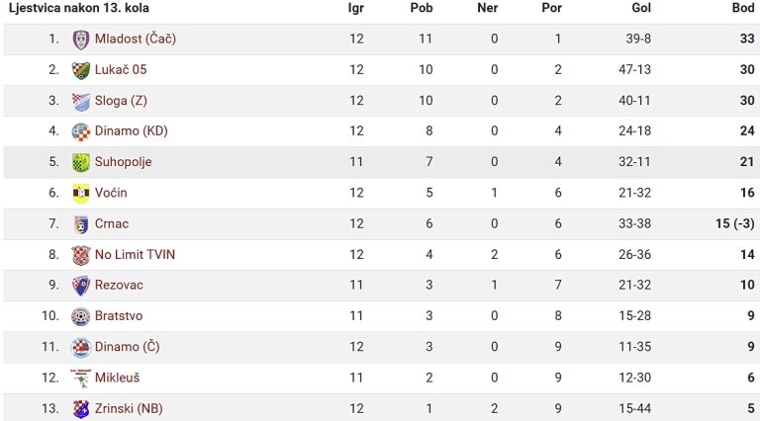
Task: Click the Suhopolje green club crest
Action: click(81, 163)
